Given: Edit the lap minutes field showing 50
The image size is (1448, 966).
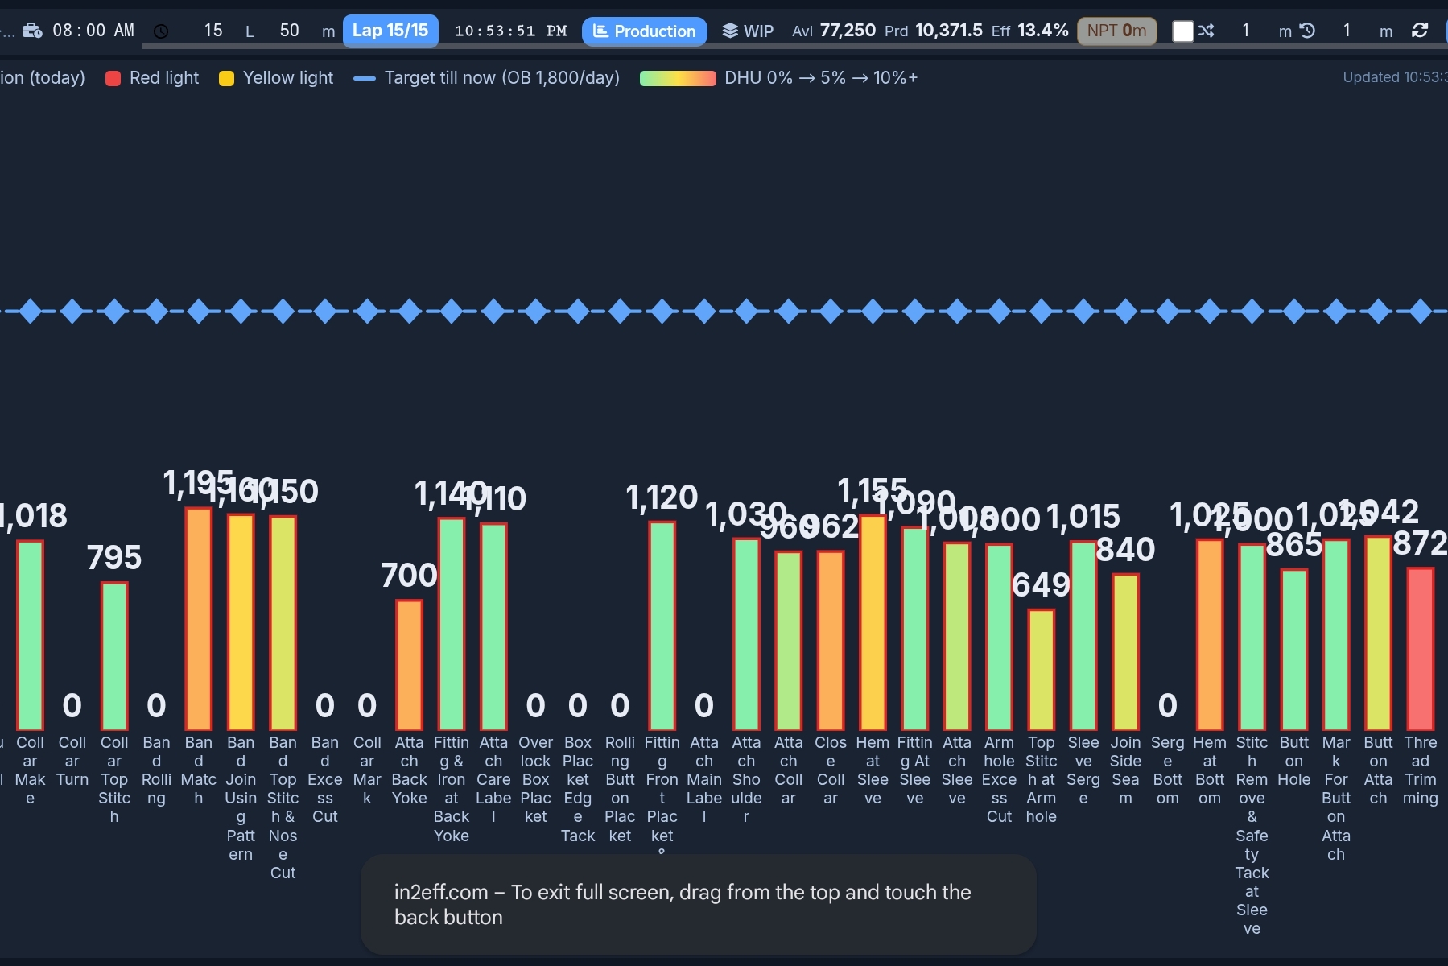Looking at the screenshot, I should pos(290,31).
